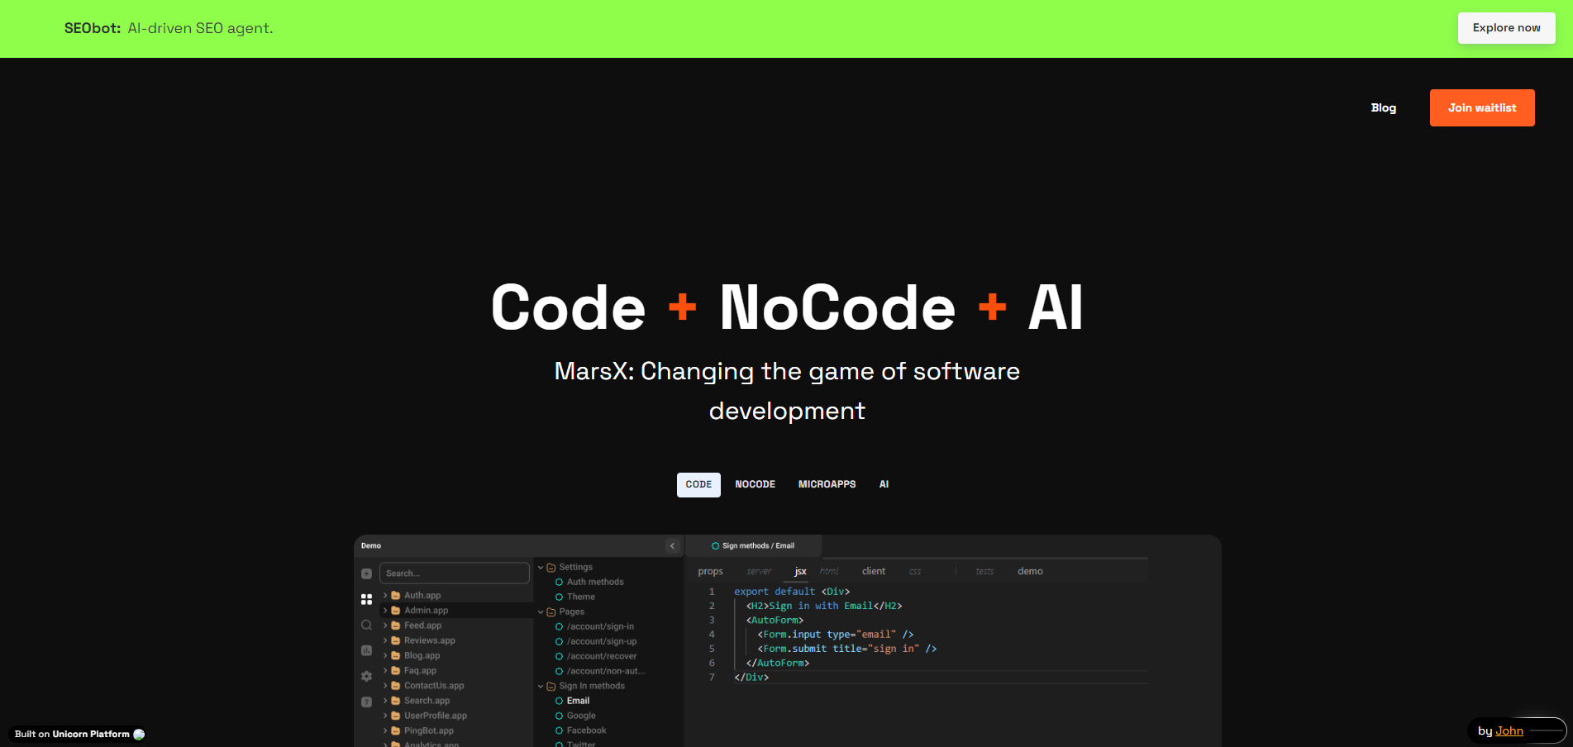Click the code line 4 Form.input
The height and width of the screenshot is (747, 1573).
click(835, 635)
